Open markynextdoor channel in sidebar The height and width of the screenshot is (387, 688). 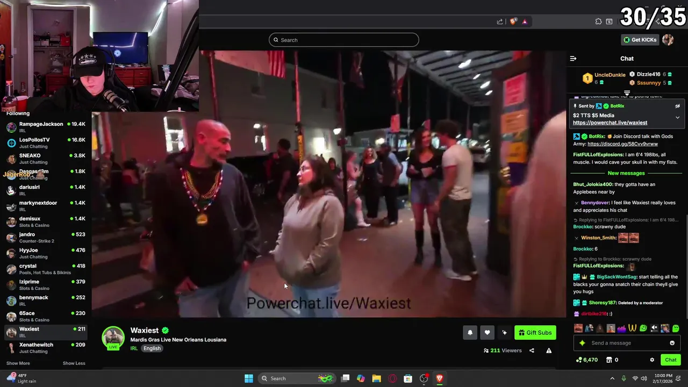(x=46, y=206)
